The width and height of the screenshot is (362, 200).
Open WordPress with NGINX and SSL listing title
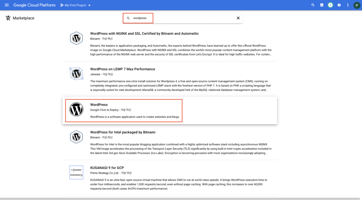144,34
